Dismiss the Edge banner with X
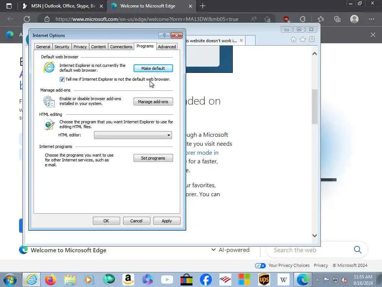 pos(373,35)
